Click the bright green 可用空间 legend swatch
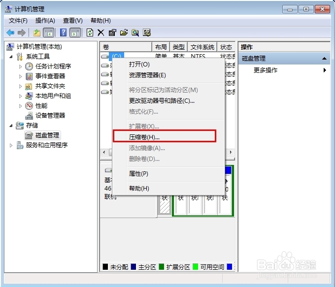 pos(195,267)
